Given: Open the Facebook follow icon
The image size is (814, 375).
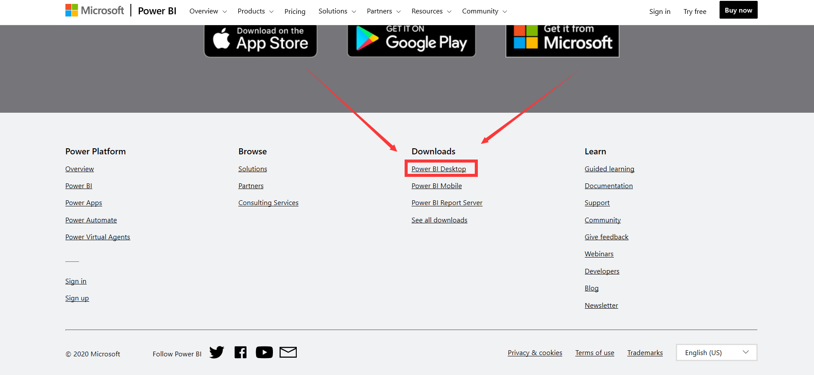Looking at the screenshot, I should click(x=240, y=352).
